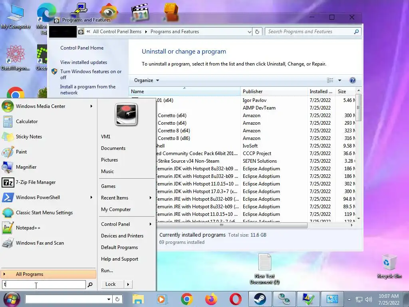Image resolution: width=409 pixels, height=307 pixels.
Task: Open Windows Media Center from Start menu
Action: (x=48, y=106)
